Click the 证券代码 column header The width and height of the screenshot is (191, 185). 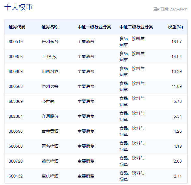17,27
